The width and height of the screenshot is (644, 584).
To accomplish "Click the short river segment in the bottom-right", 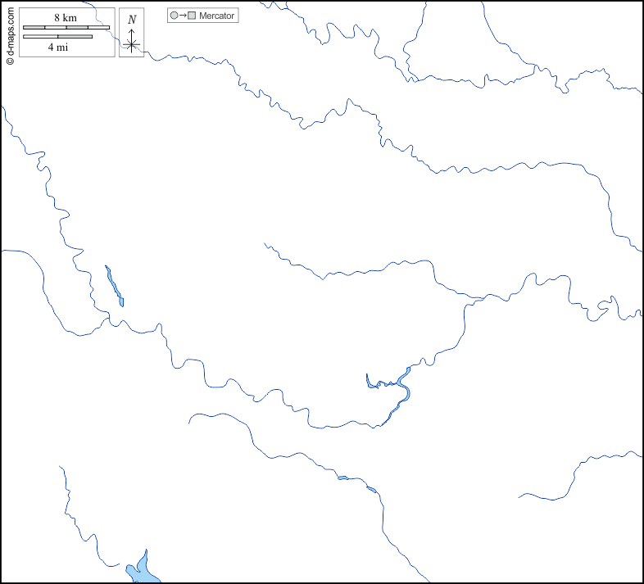I will coord(574,477).
